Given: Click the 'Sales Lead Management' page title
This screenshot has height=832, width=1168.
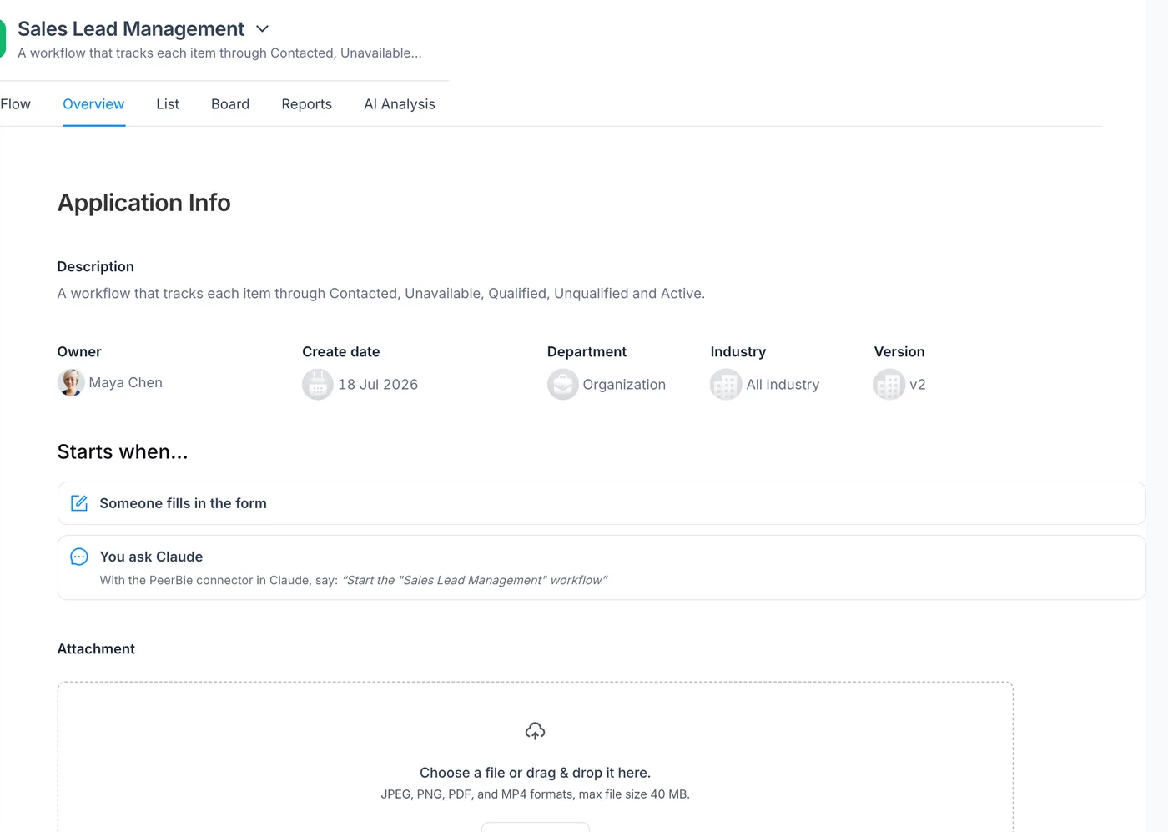Looking at the screenshot, I should click(131, 28).
